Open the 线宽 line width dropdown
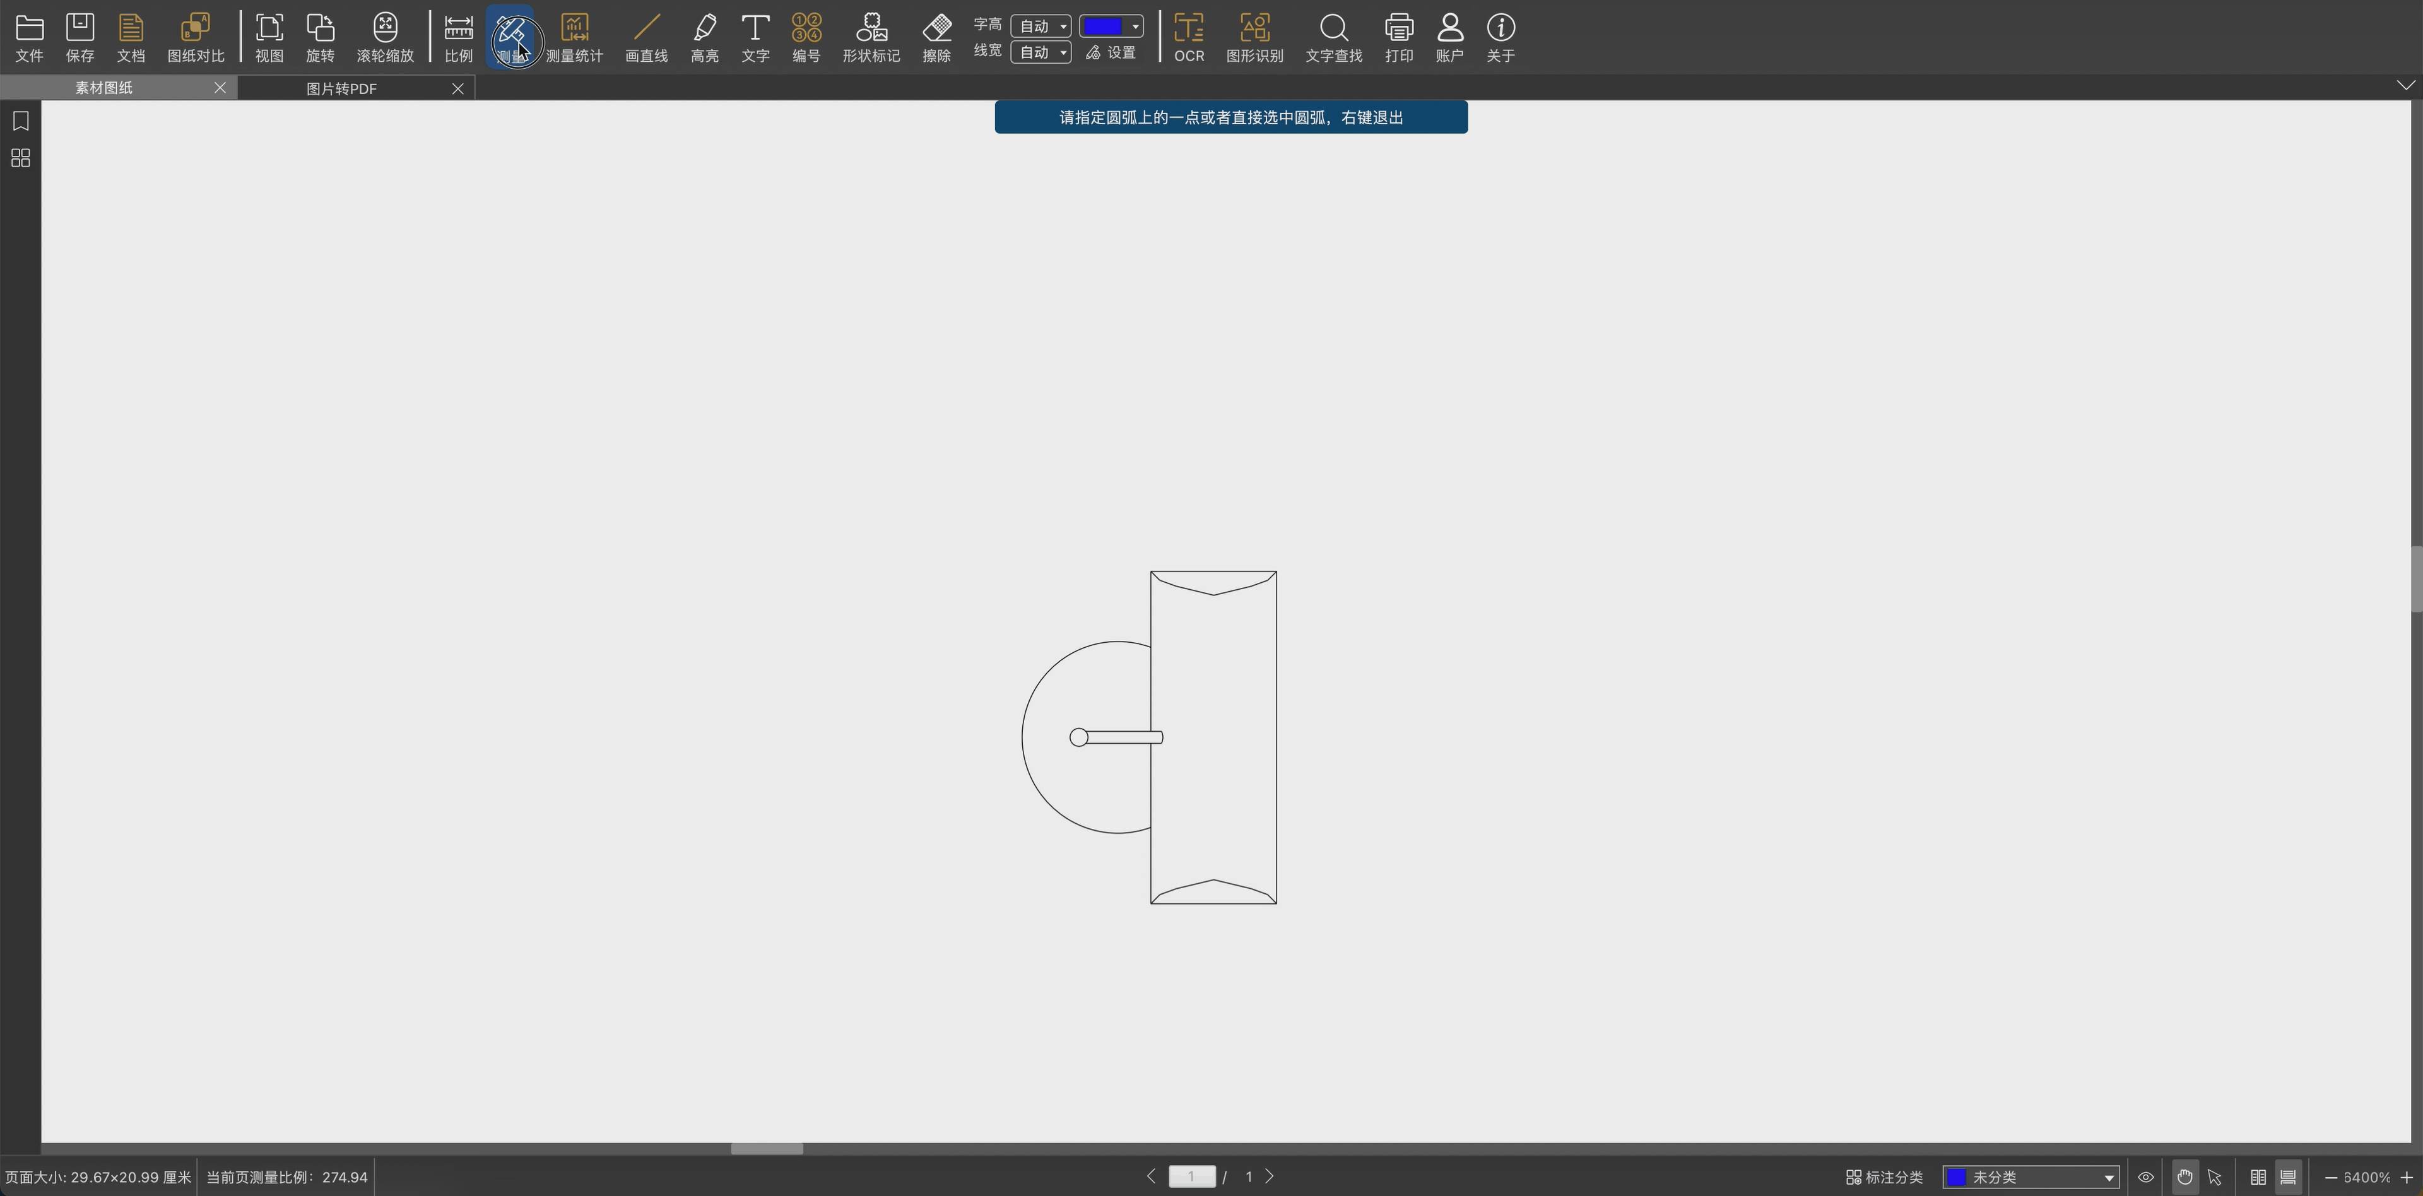The height and width of the screenshot is (1196, 2423). pos(1041,52)
